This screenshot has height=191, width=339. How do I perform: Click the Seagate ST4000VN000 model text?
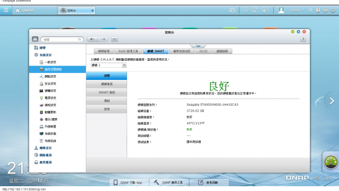click(212, 105)
